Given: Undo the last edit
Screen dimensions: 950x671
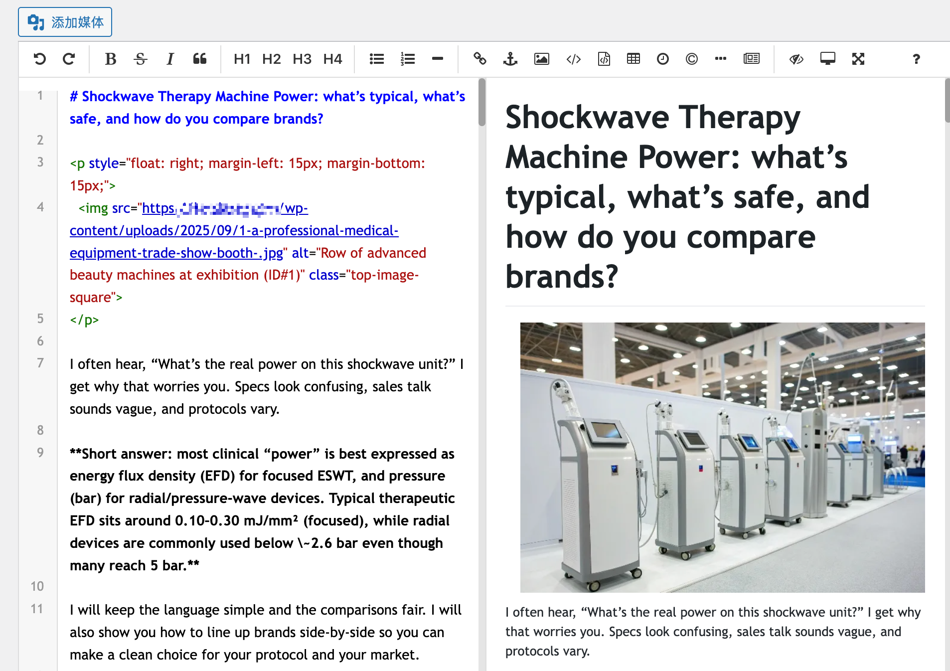Looking at the screenshot, I should point(40,59).
